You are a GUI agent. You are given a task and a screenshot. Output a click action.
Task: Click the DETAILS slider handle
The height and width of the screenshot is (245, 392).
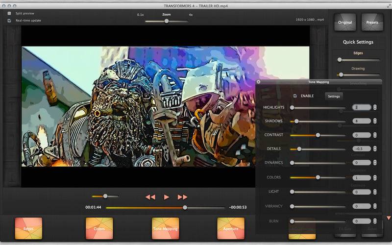[299, 149]
